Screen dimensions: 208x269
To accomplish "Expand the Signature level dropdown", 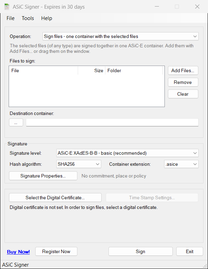I will click(x=127, y=153).
